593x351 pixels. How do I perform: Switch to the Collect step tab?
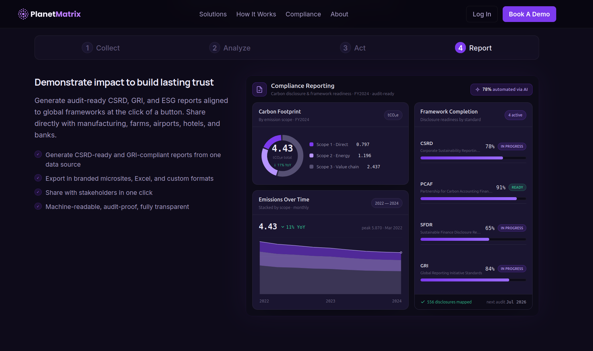[x=101, y=48]
